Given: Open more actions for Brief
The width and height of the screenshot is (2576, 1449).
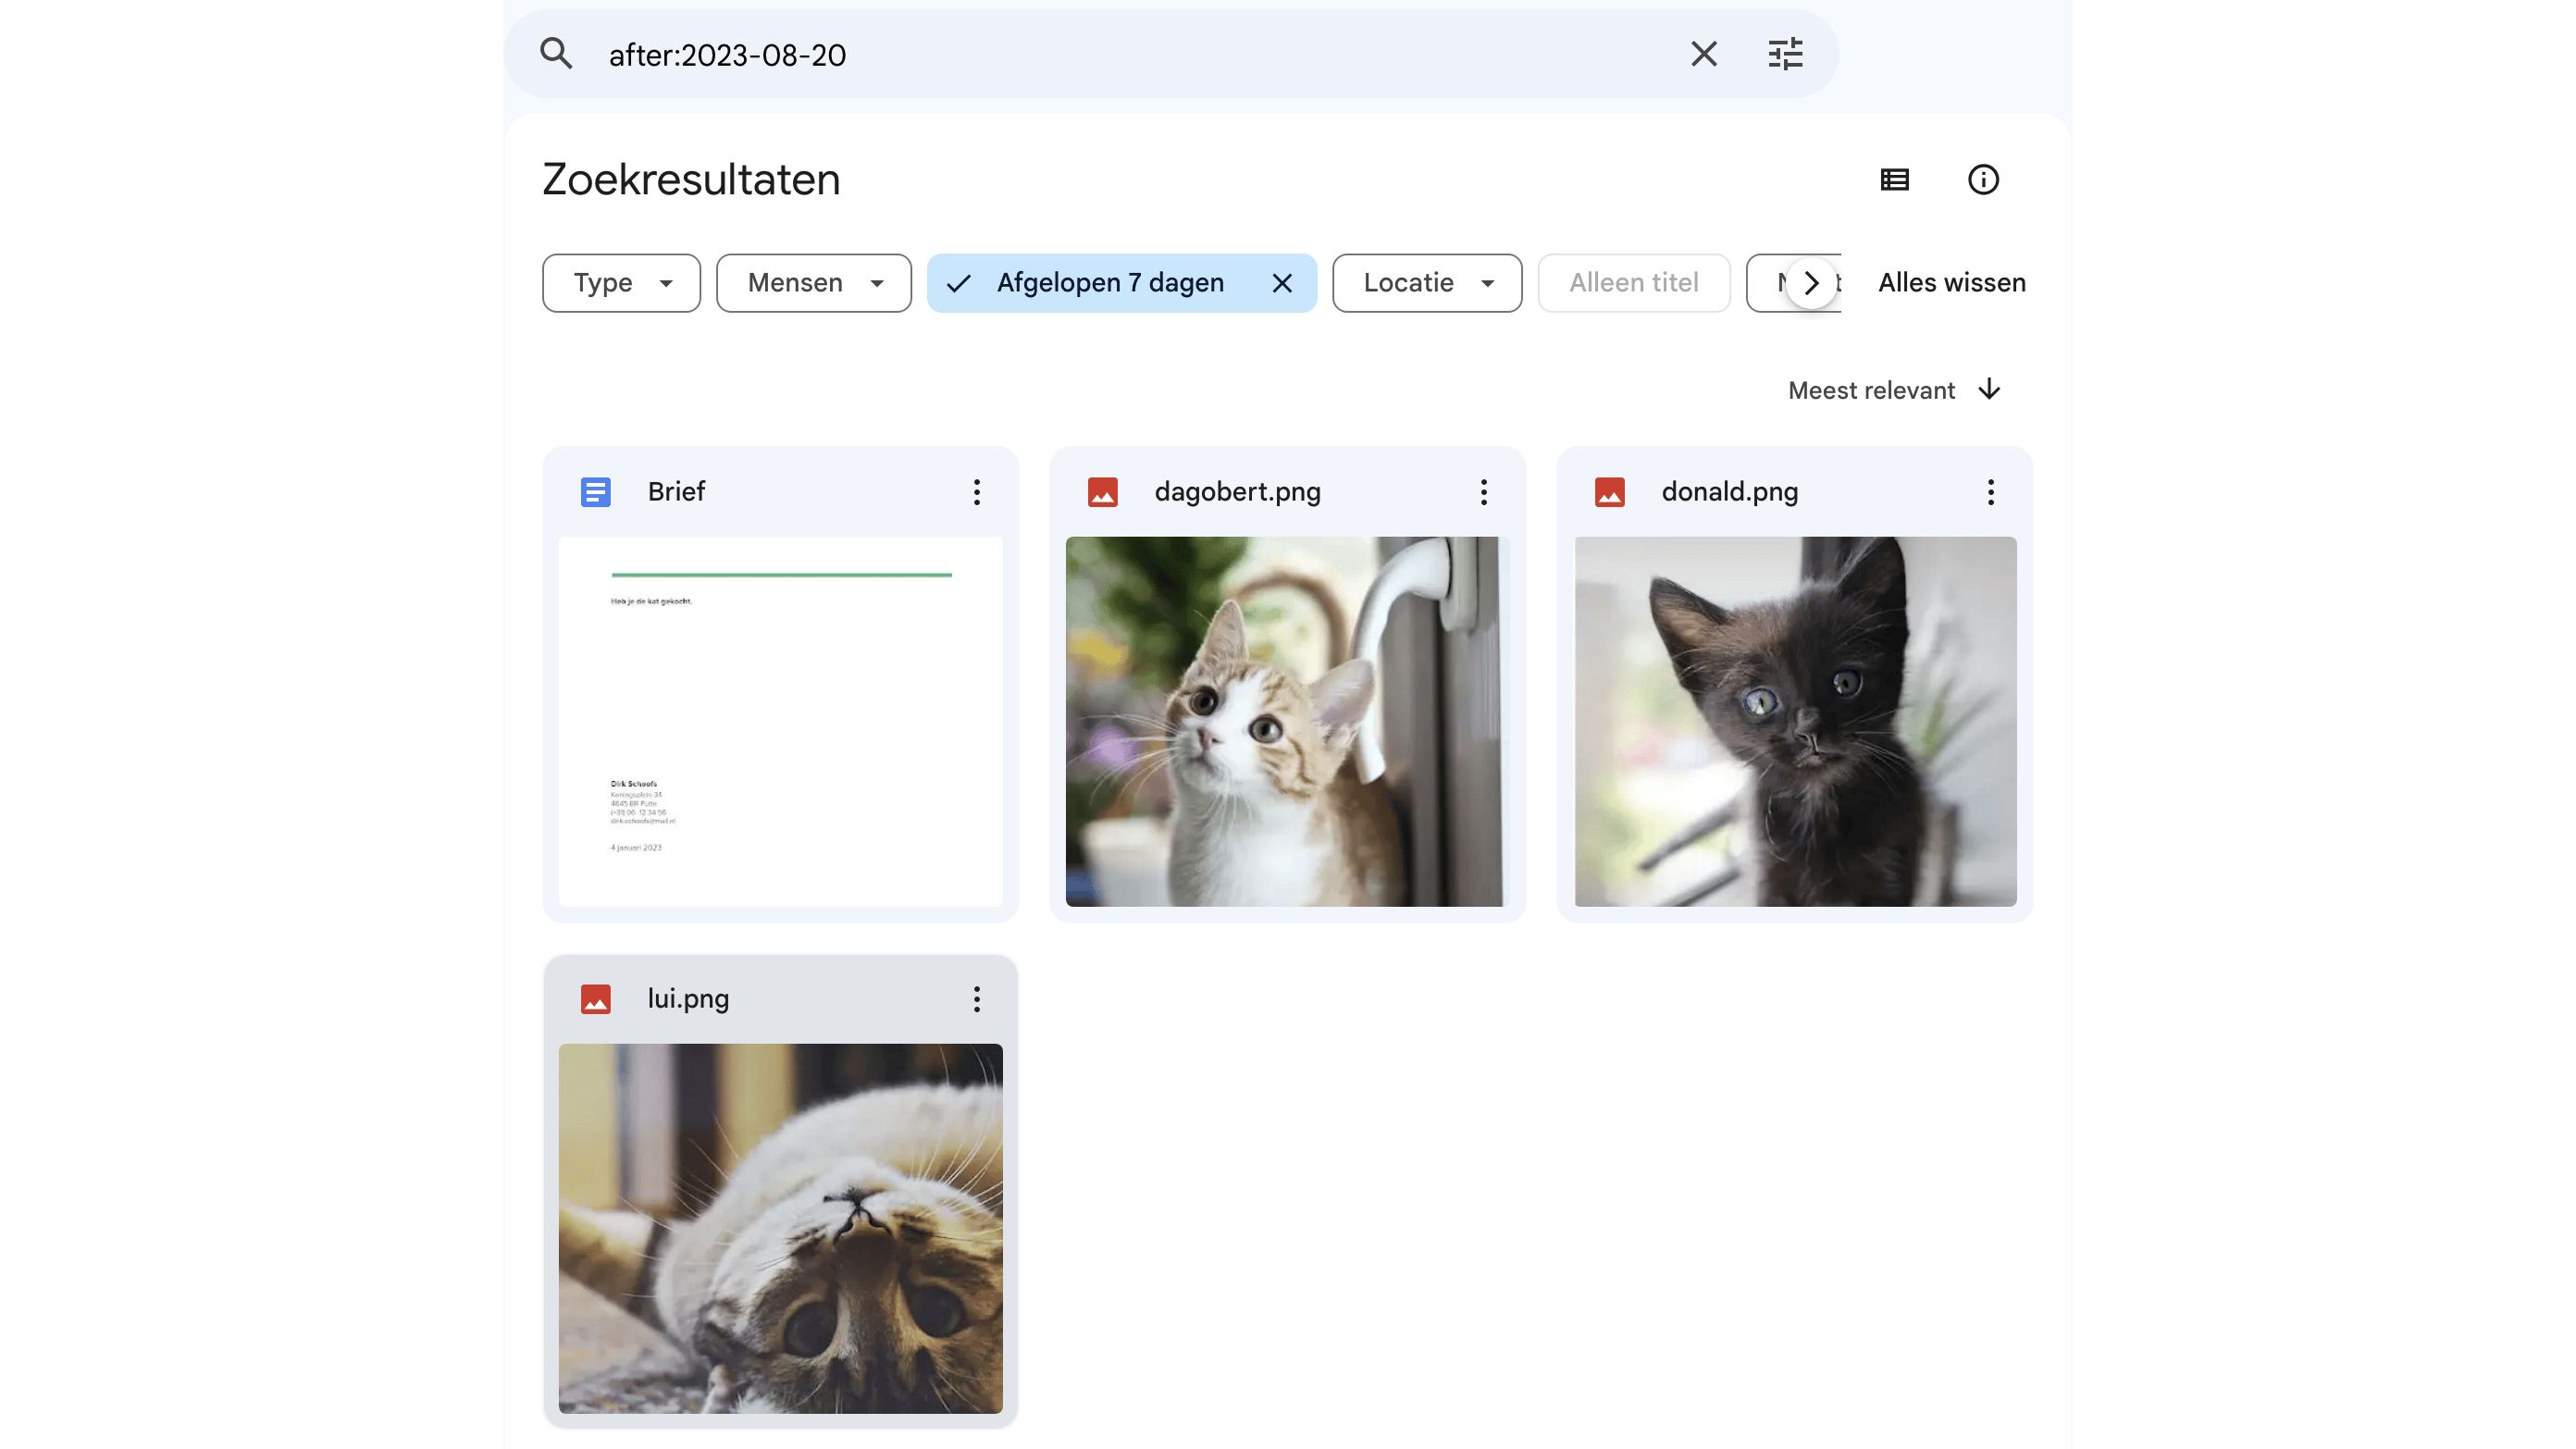Looking at the screenshot, I should pyautogui.click(x=977, y=492).
